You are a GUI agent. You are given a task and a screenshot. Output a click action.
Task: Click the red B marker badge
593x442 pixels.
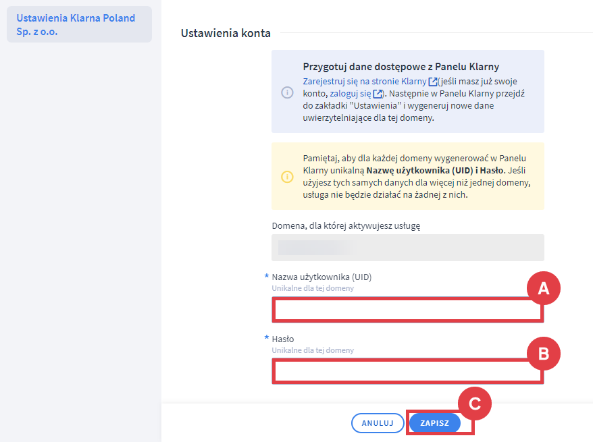click(x=544, y=352)
